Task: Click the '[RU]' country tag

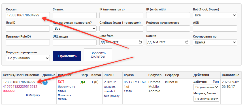Action: [x=126, y=87]
